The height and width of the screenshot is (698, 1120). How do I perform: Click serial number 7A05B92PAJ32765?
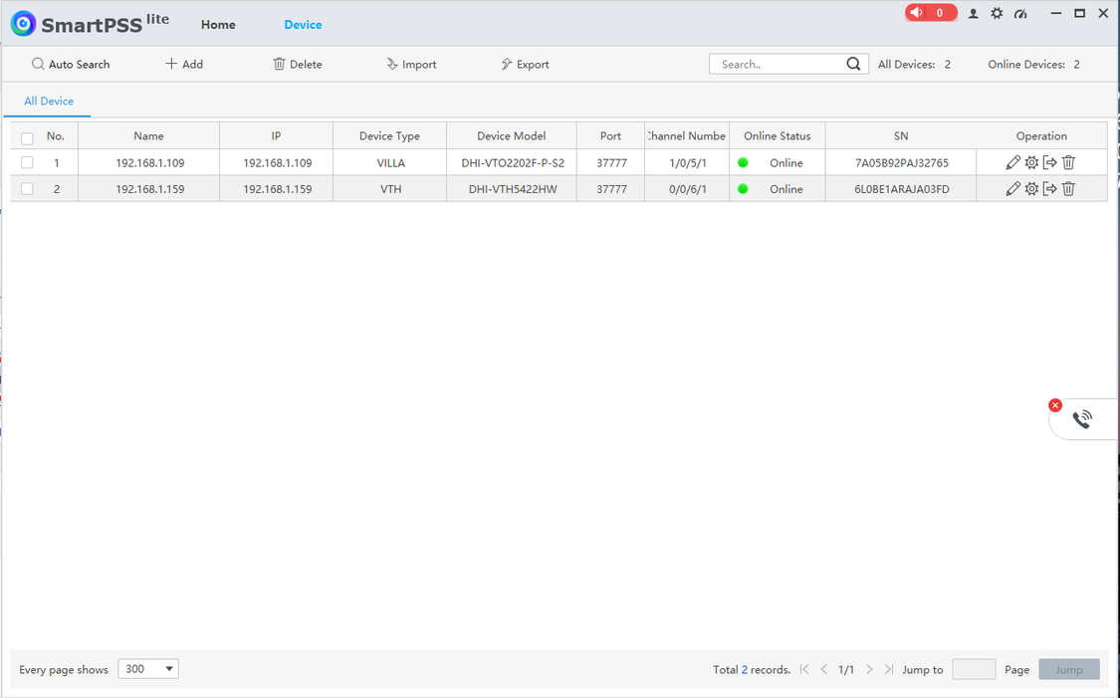click(x=901, y=163)
